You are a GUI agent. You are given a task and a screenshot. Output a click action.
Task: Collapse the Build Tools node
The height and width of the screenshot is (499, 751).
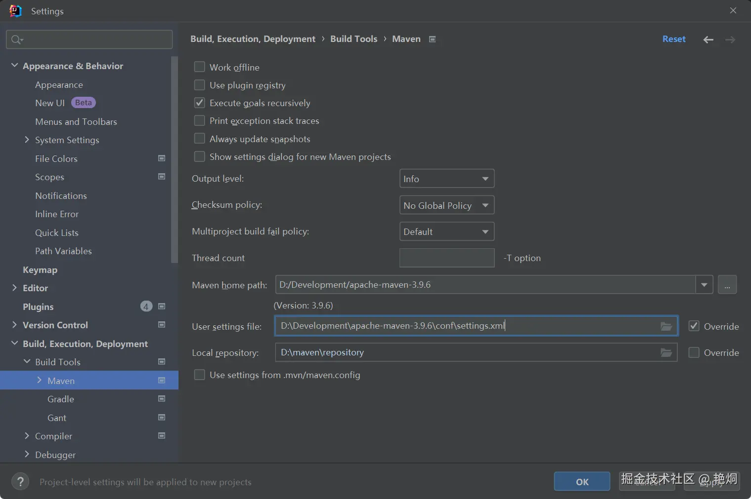click(27, 362)
